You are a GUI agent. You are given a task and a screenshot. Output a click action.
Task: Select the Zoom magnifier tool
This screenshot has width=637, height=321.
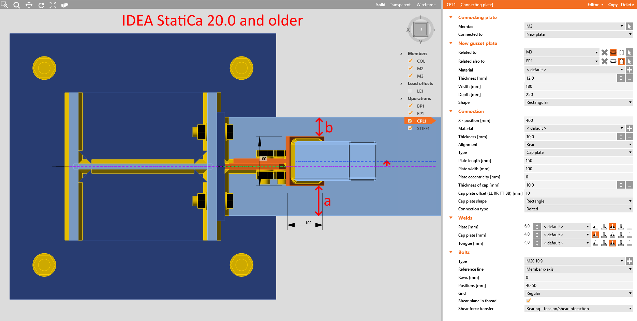[x=16, y=5]
